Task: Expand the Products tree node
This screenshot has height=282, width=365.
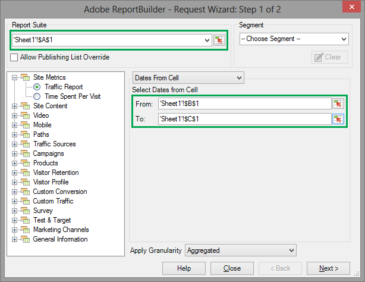Action: point(14,164)
